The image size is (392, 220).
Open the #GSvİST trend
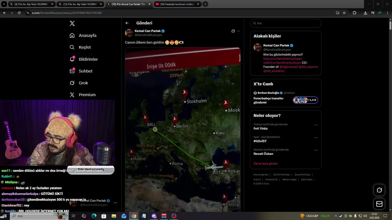[260, 141]
